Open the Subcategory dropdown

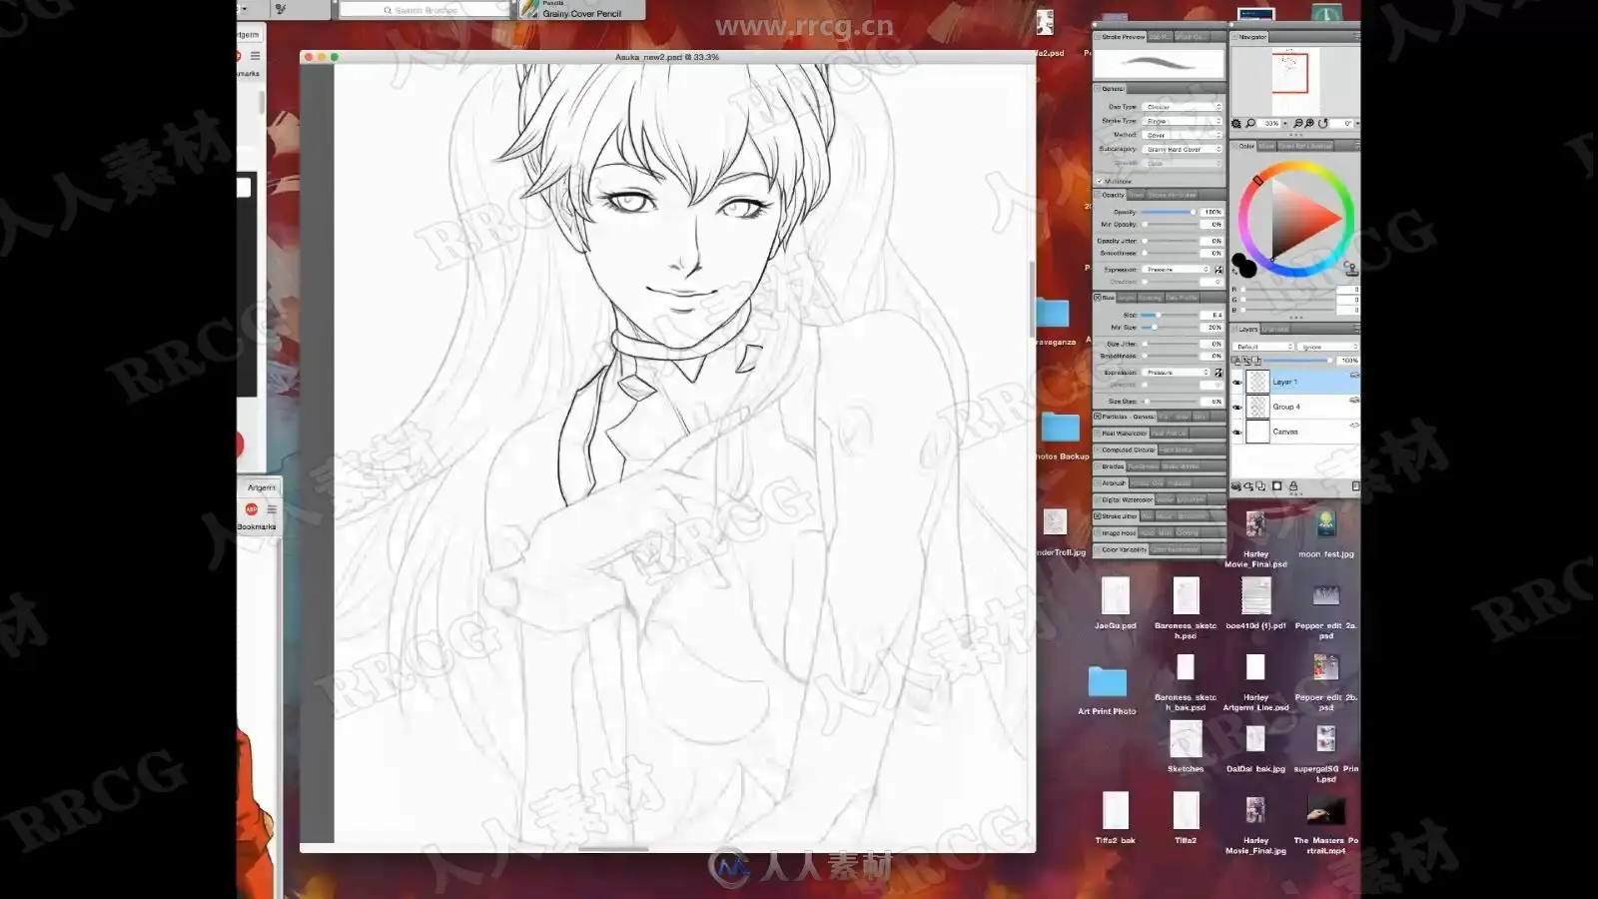click(x=1183, y=149)
